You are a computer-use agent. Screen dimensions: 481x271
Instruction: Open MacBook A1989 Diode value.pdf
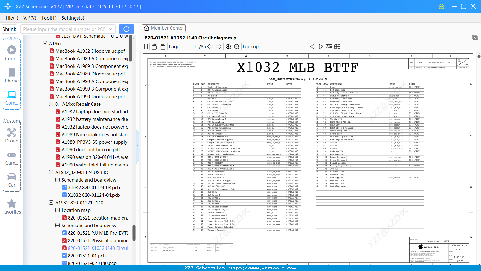(87, 74)
